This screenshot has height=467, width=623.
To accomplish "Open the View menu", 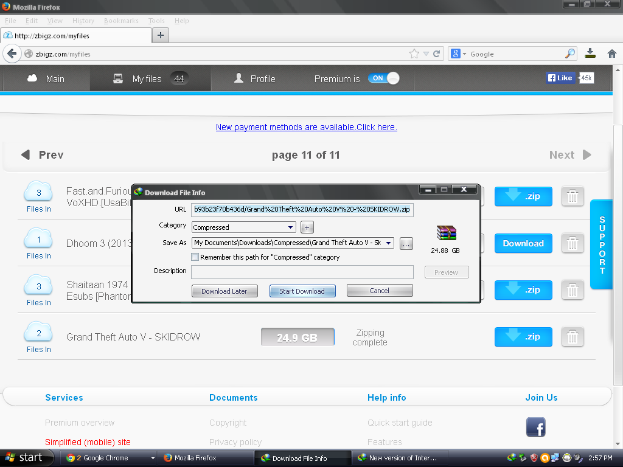I will 55,21.
